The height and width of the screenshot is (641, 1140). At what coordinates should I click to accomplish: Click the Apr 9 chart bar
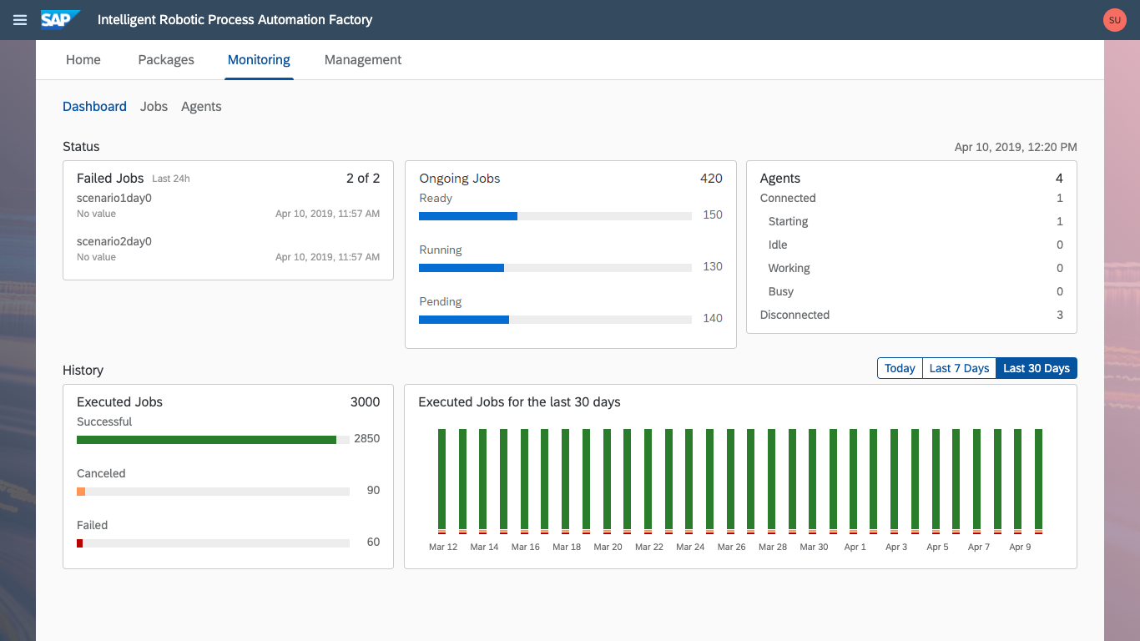coord(1018,481)
